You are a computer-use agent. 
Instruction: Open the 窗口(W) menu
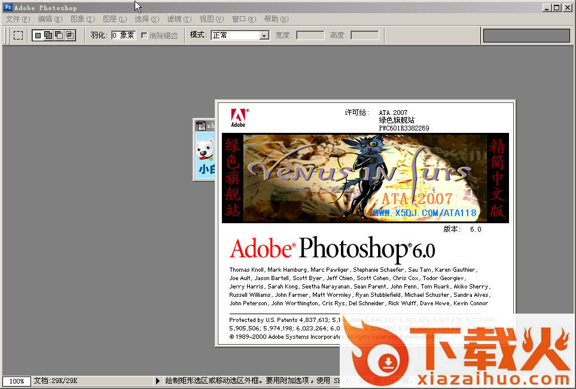244,19
